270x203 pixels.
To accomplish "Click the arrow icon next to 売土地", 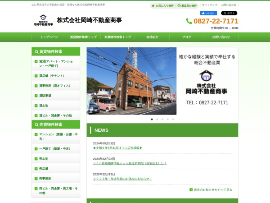I will pyautogui.click(x=36, y=159).
